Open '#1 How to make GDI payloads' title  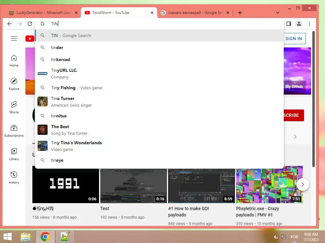tap(189, 212)
